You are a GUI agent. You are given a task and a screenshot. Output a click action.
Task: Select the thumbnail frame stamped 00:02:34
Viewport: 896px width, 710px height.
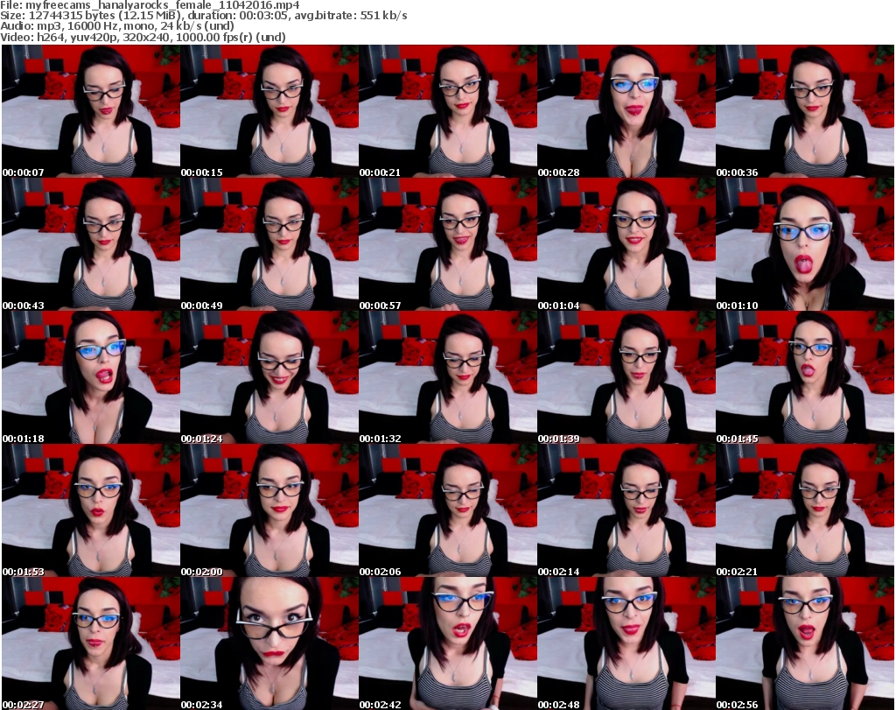pos(269,643)
